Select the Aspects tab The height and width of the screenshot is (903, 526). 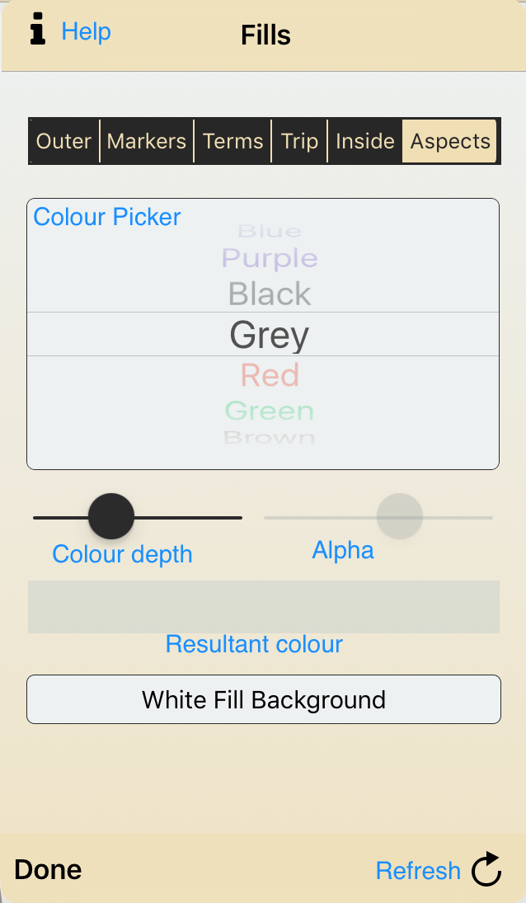pos(449,141)
